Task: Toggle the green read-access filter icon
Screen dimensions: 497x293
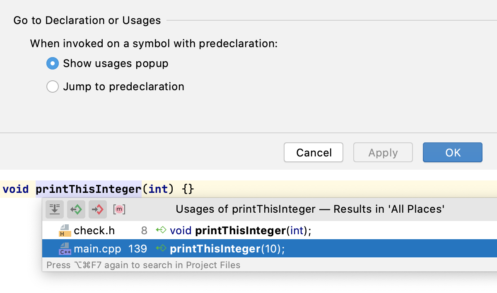Action: 76,209
